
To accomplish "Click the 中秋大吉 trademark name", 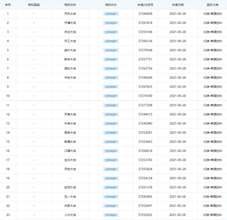I will 70,78.
